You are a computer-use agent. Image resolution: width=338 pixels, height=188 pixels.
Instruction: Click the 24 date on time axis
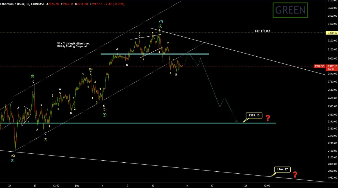coord(10,186)
